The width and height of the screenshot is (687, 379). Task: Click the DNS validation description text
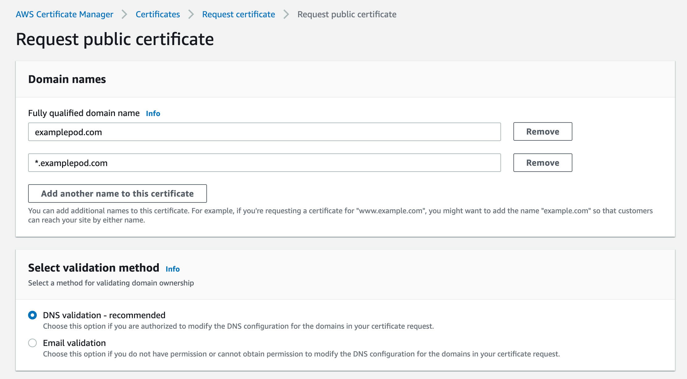click(238, 326)
